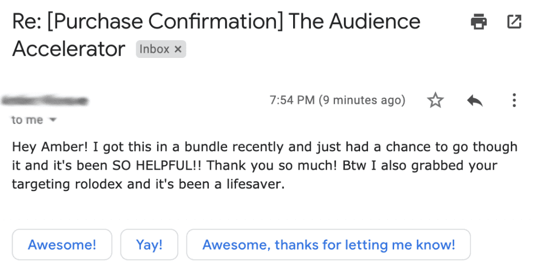The image size is (536, 273).
Task: Choose the 'Yay!' suggested reply
Action: pyautogui.click(x=149, y=245)
